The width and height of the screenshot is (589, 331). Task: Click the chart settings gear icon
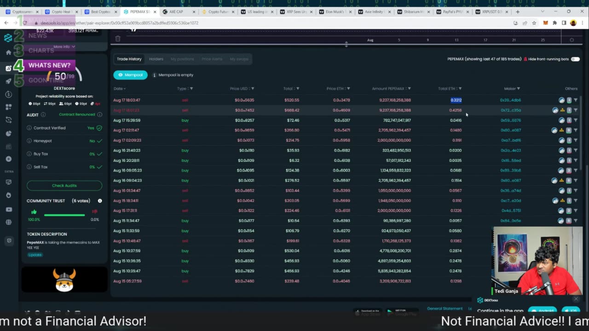(572, 40)
